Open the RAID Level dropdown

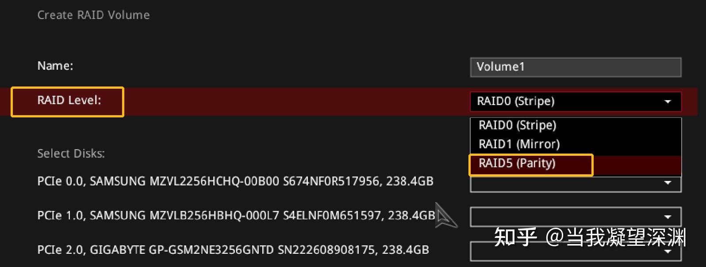575,102
